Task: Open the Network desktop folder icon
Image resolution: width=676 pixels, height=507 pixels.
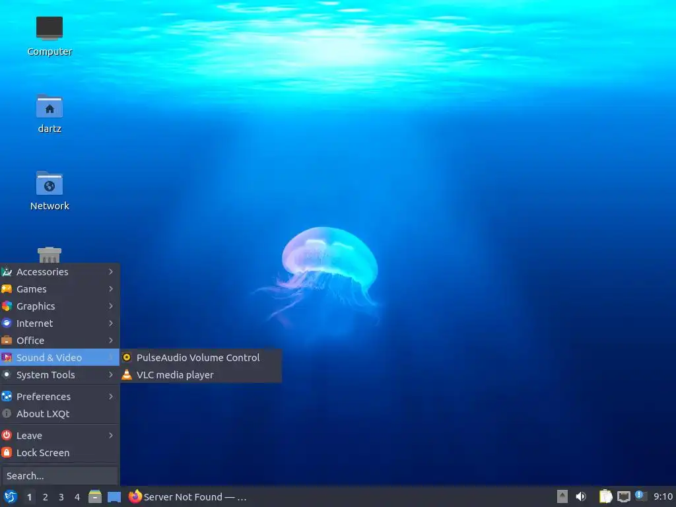Action: pyautogui.click(x=49, y=191)
